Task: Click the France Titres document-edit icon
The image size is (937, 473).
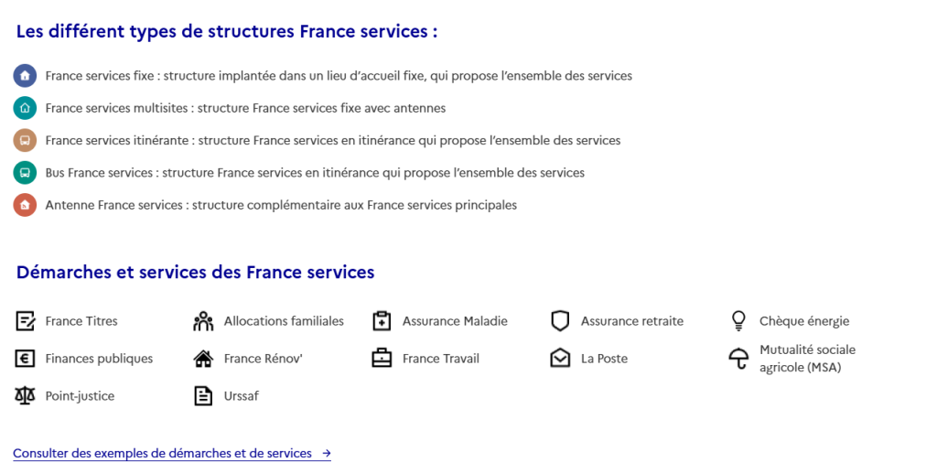Action: [x=25, y=321]
